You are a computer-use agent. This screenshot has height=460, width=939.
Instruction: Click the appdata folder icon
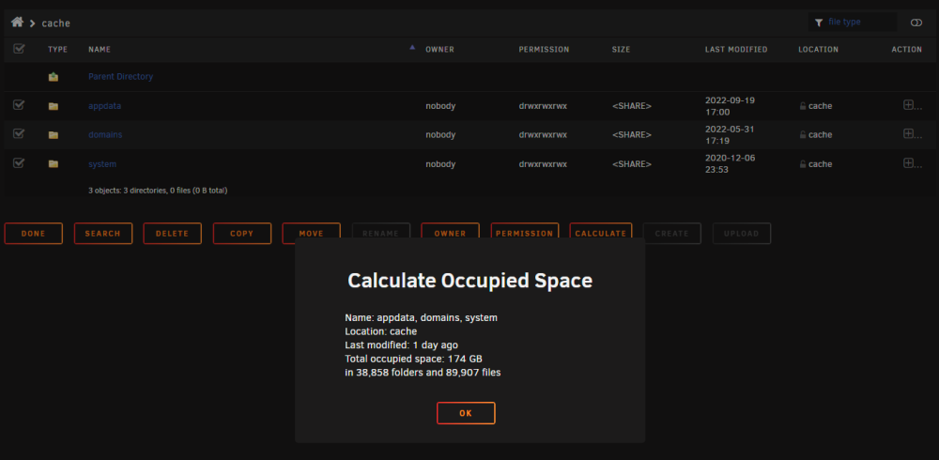[54, 106]
